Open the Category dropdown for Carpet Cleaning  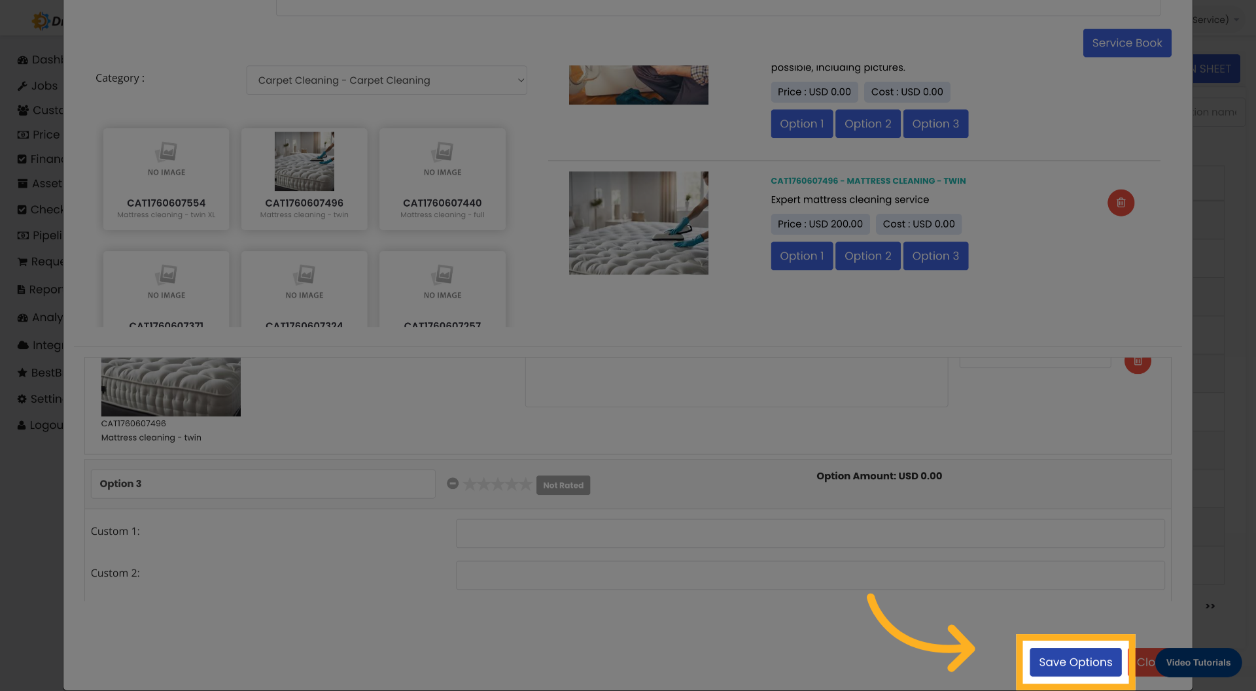point(387,80)
